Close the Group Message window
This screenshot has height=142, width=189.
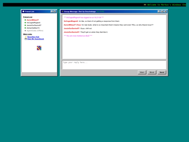(x=165, y=12)
